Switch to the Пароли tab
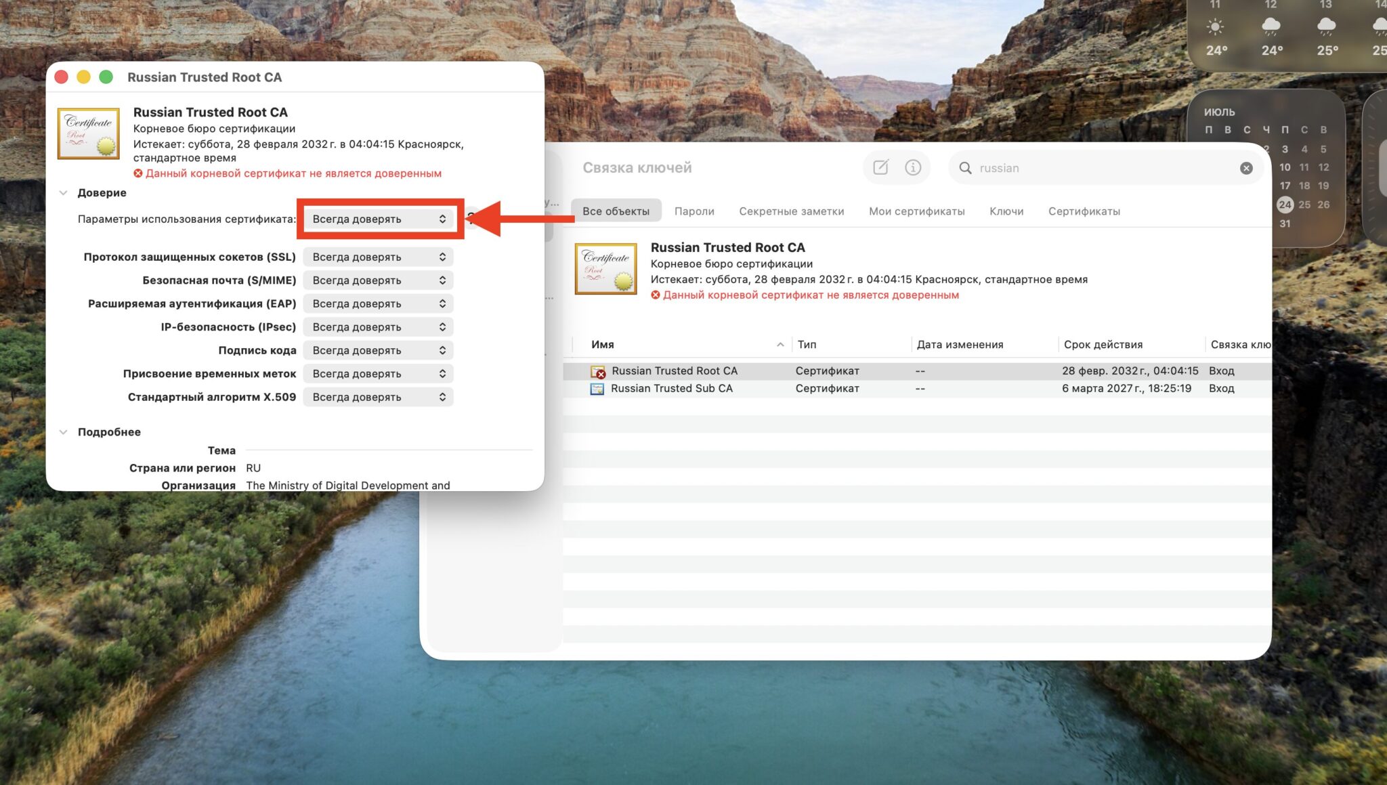The height and width of the screenshot is (785, 1387). [694, 211]
